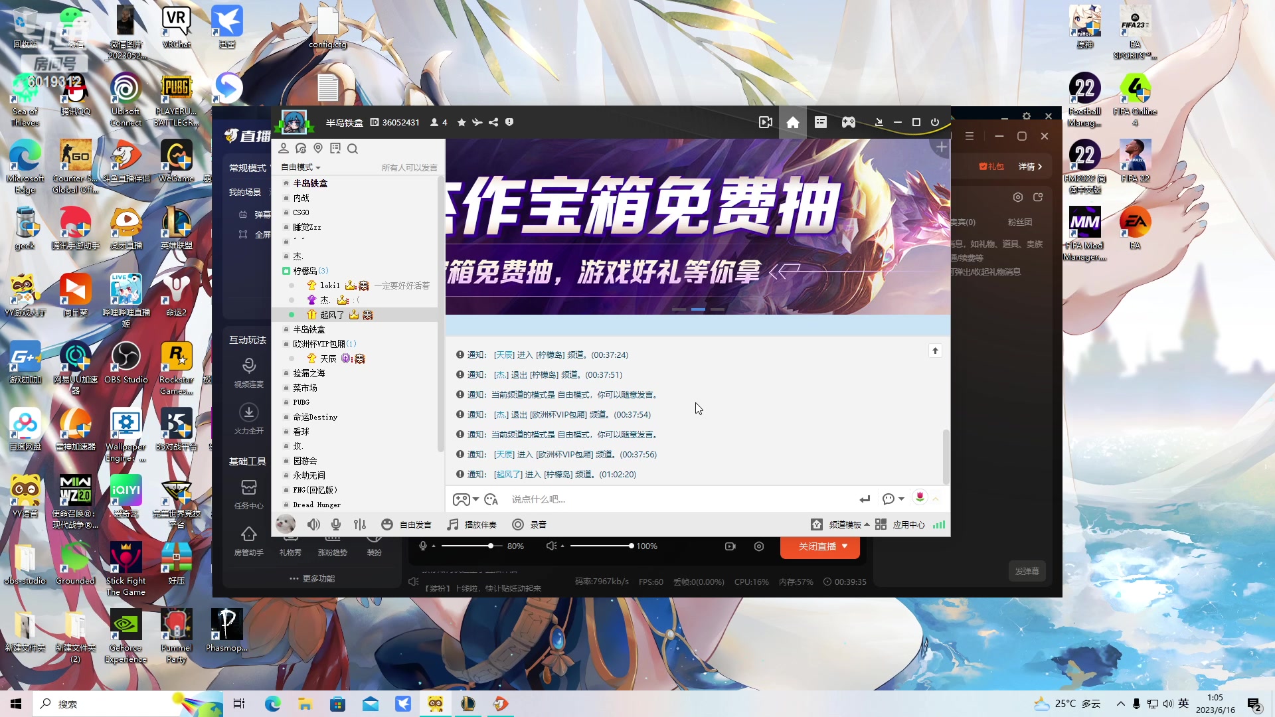Open 应用中心
Viewport: 1275px width, 717px height.
(x=900, y=524)
